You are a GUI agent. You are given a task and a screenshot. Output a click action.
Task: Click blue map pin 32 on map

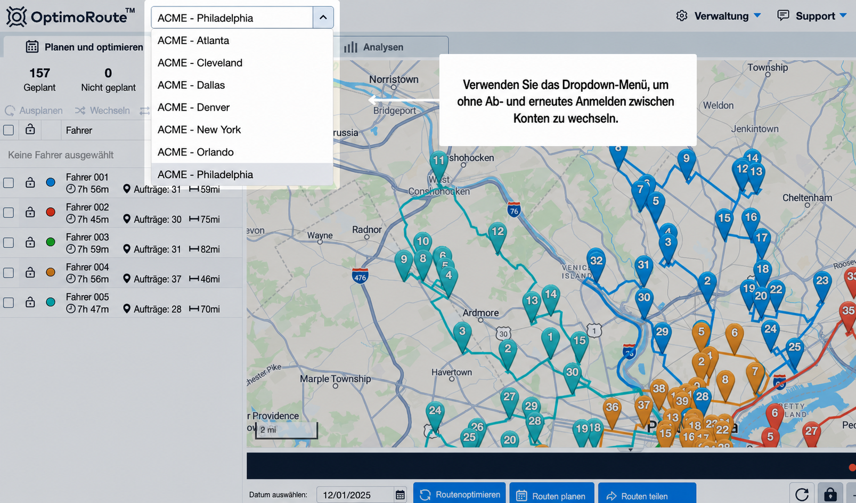(596, 263)
